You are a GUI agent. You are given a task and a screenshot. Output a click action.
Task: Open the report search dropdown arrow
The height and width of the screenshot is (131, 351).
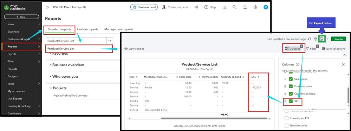(x=110, y=41)
